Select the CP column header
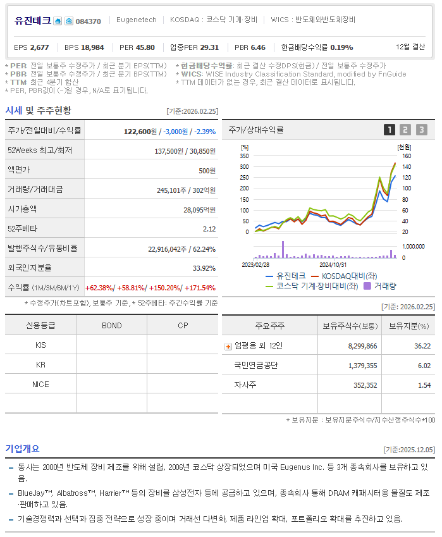The height and width of the screenshot is (537, 442). coord(183,325)
